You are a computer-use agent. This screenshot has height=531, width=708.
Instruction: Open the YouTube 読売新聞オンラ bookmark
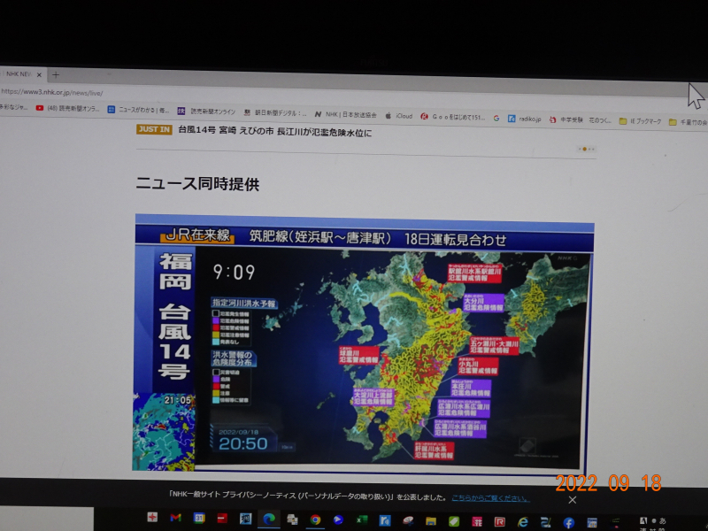coord(67,108)
